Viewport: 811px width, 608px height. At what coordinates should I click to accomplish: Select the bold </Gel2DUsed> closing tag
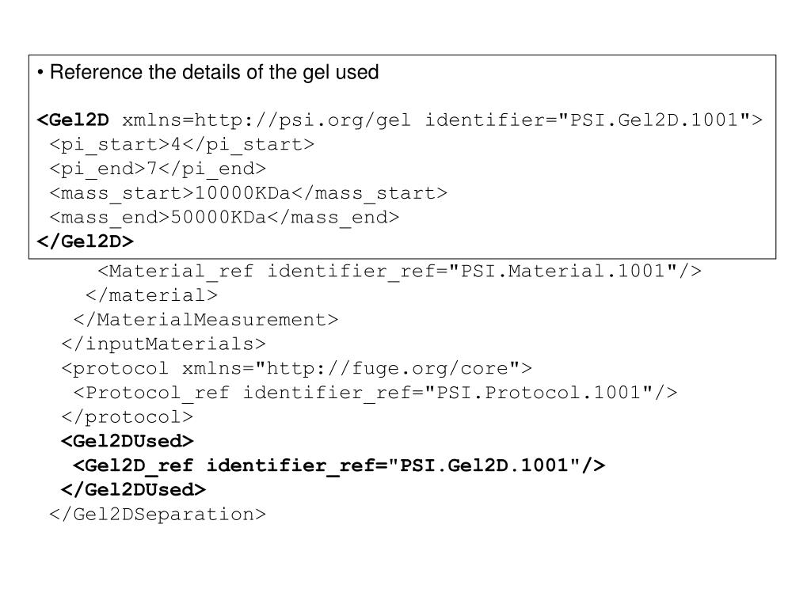[x=133, y=489]
